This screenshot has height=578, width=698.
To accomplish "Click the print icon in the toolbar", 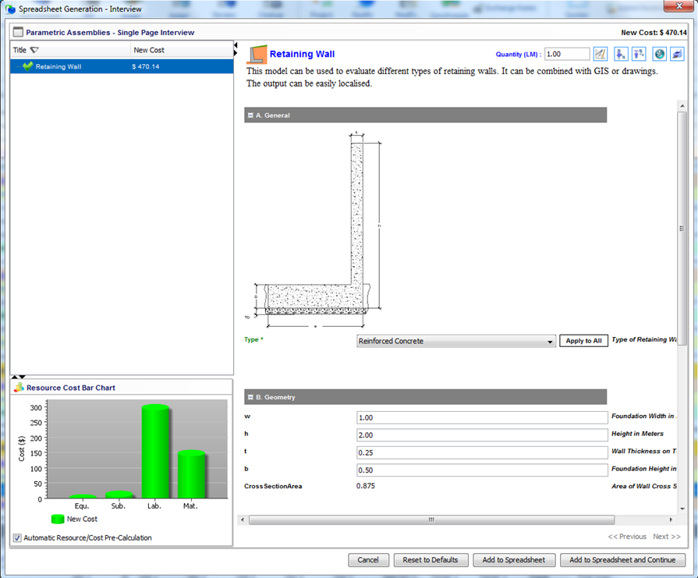I will [677, 54].
